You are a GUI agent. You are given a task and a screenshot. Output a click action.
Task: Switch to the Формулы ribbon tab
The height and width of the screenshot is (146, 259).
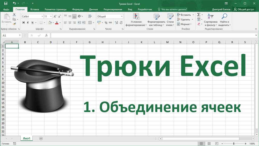coord(77,9)
